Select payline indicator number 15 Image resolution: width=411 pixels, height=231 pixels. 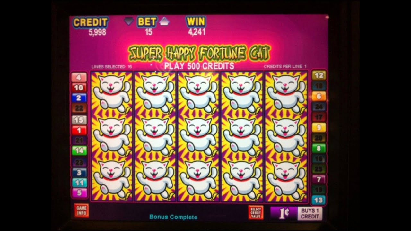(79, 120)
